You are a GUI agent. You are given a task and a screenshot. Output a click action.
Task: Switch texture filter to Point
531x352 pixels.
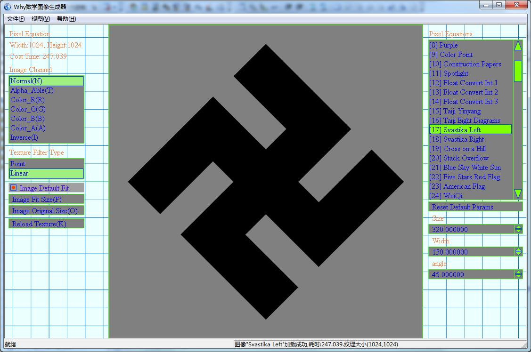coord(18,164)
